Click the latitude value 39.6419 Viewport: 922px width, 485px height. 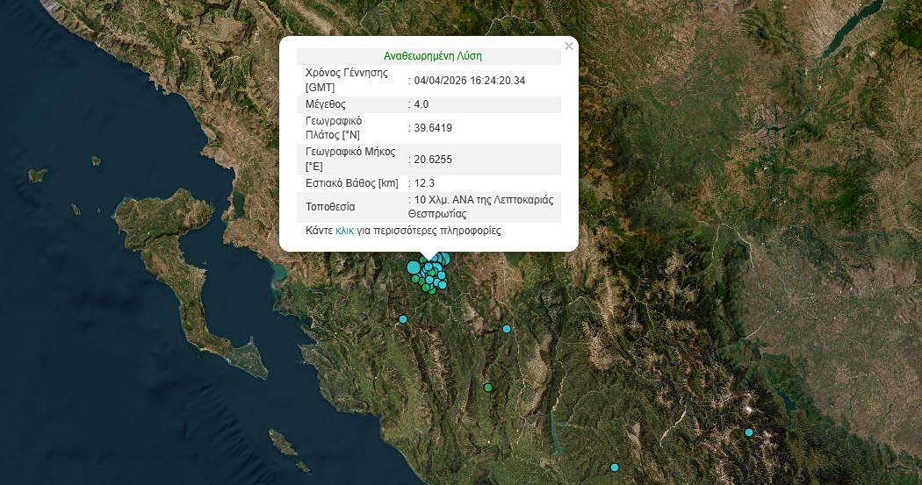pos(432,128)
